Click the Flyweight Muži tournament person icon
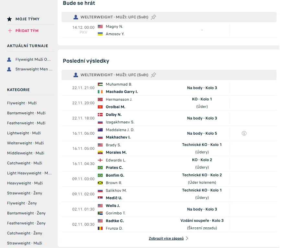 9,59
